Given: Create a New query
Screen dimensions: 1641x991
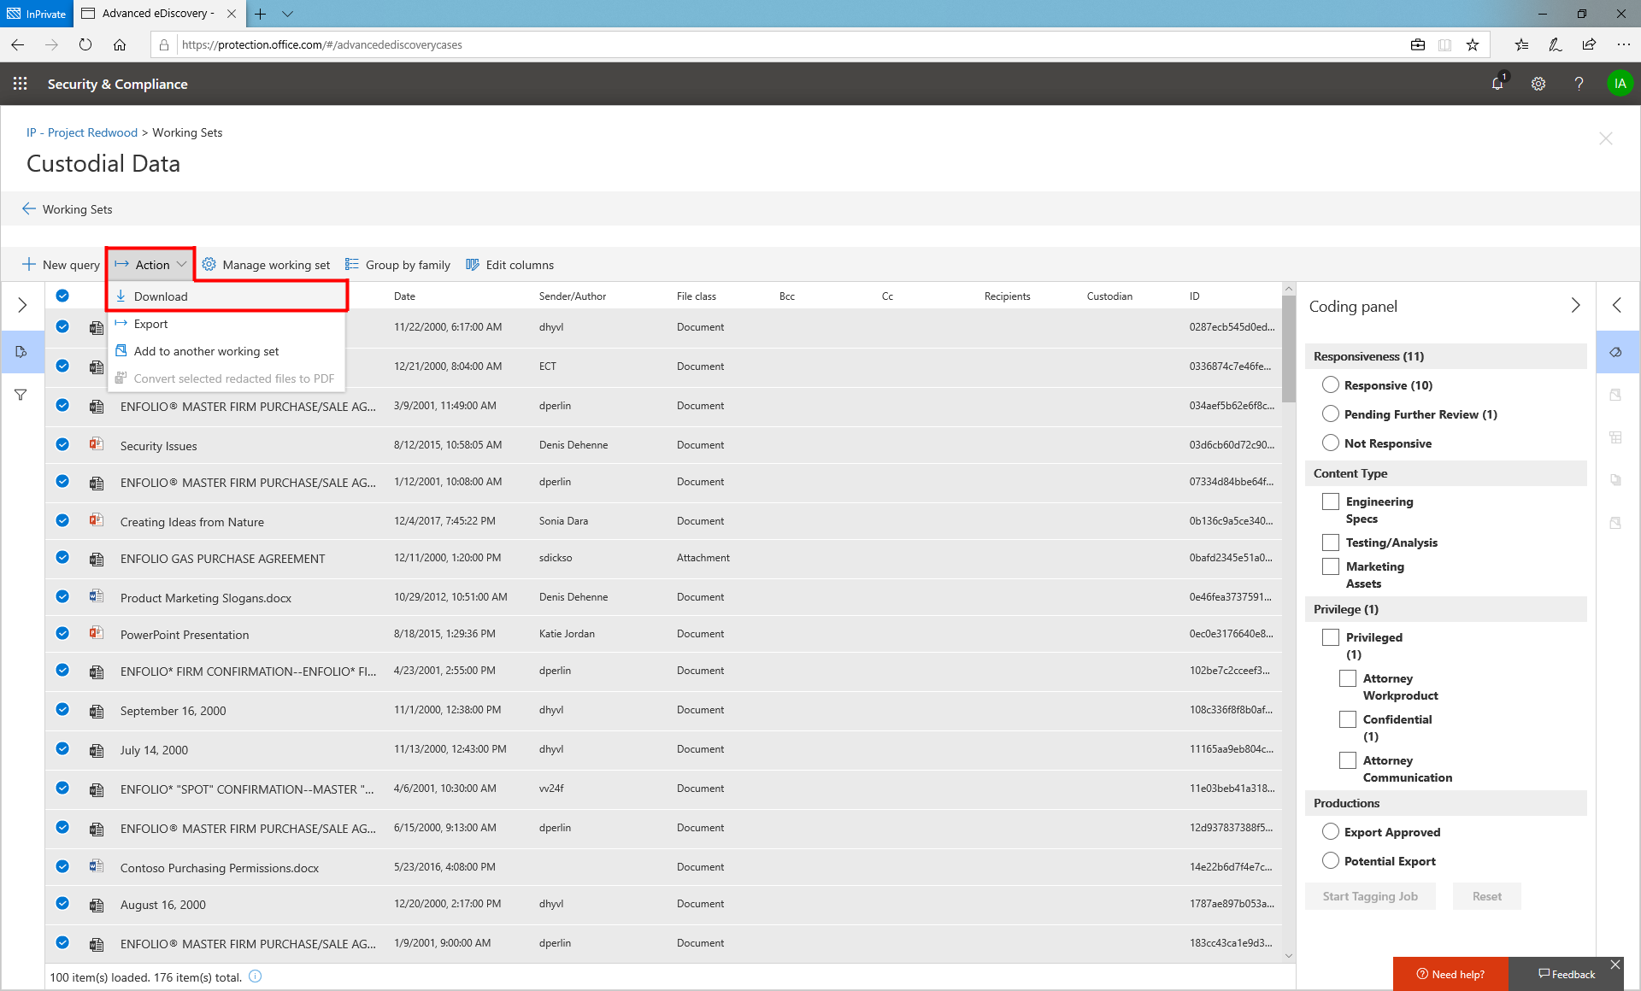Looking at the screenshot, I should click(61, 265).
